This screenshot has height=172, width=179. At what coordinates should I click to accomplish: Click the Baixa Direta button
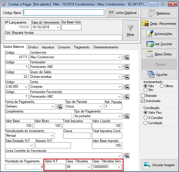tap(159, 54)
